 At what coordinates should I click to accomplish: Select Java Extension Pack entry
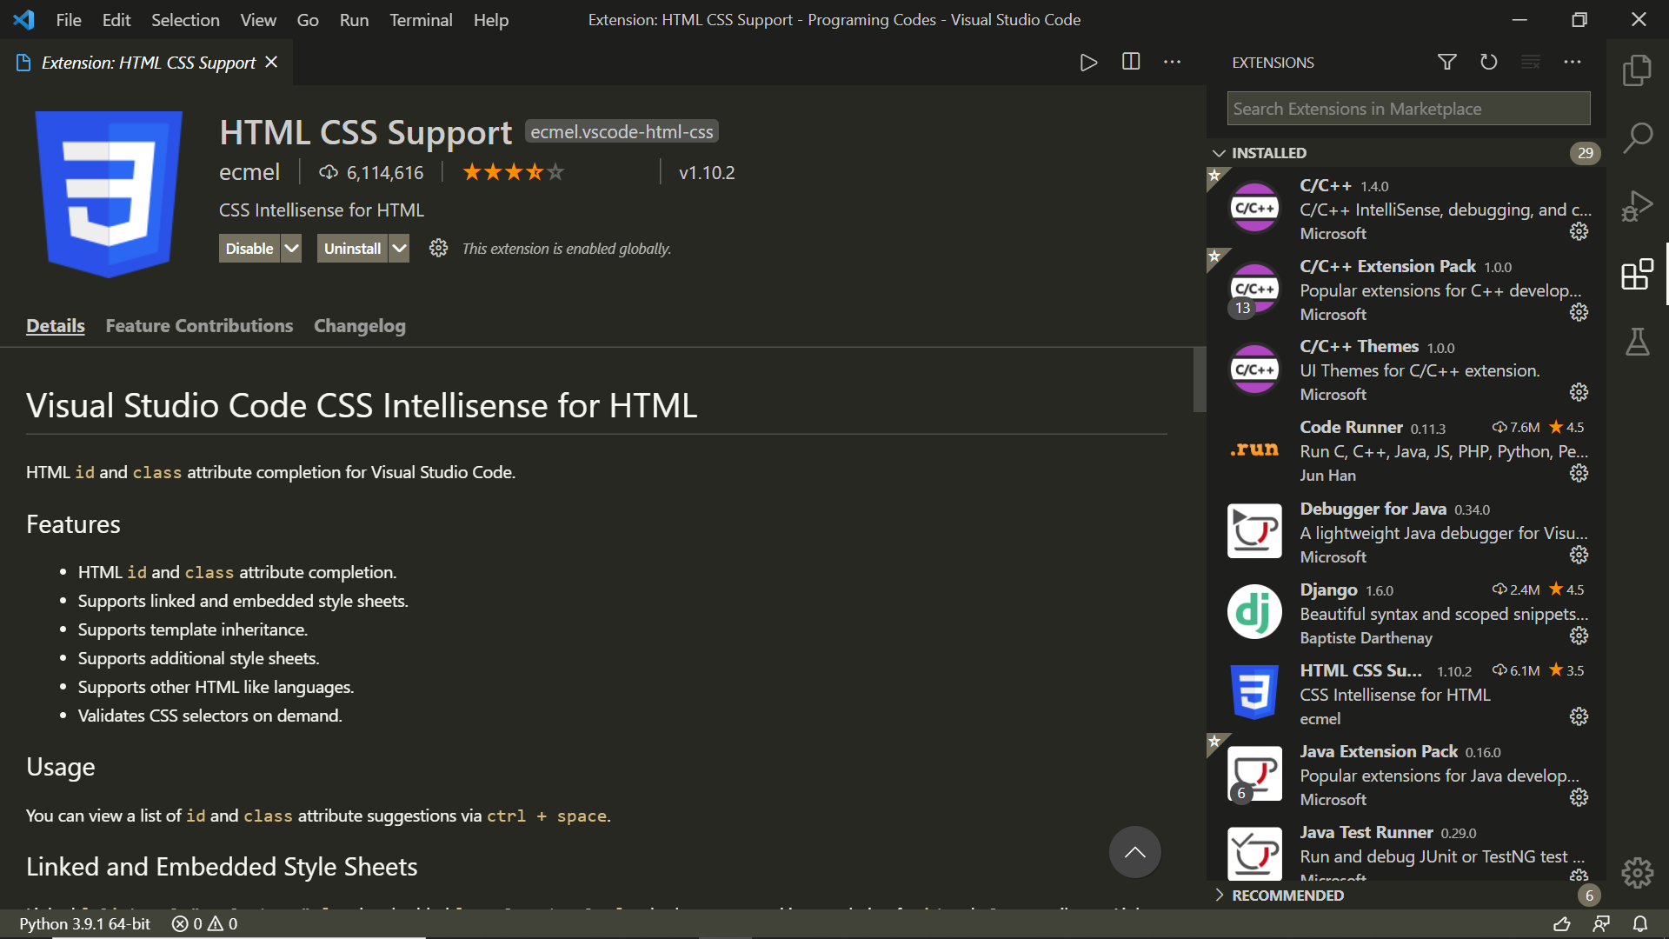tap(1406, 775)
